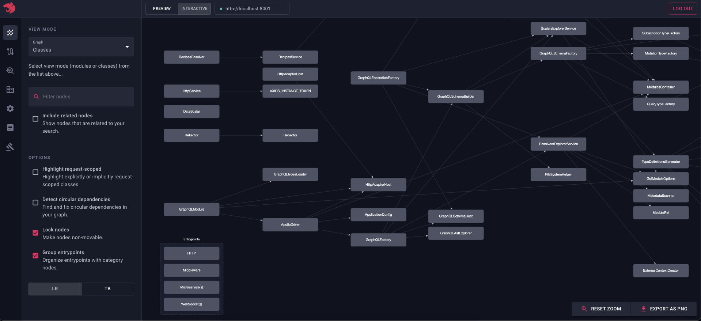Disable the Group entrypoints checkbox
This screenshot has height=321, width=701.
pos(35,256)
